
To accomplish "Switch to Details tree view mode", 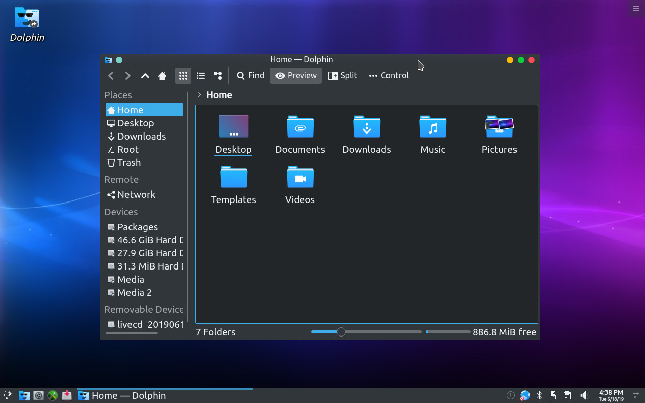I will tap(218, 76).
